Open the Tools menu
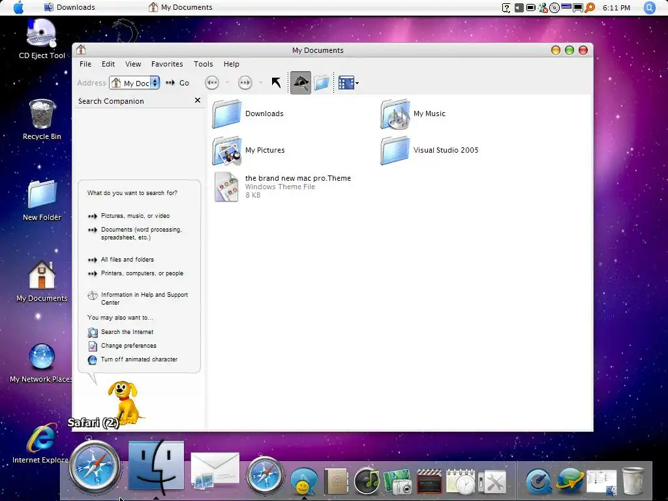 (x=204, y=64)
